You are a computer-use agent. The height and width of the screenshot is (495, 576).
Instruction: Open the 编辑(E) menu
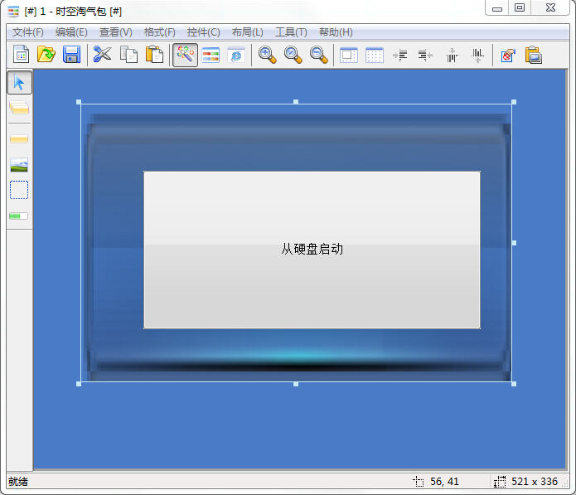pos(71,32)
